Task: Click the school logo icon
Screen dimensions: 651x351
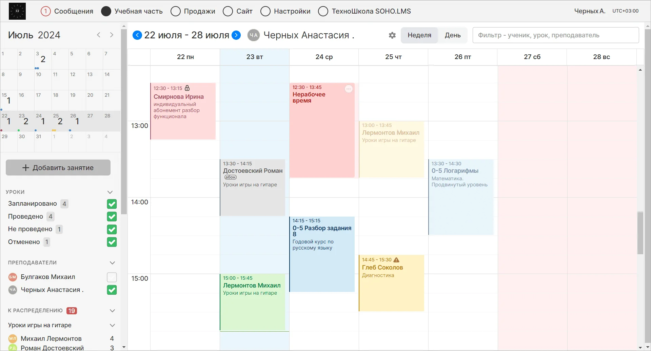Action: pos(17,11)
